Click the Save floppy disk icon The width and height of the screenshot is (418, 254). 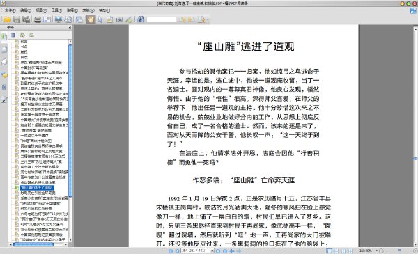(x=17, y=19)
